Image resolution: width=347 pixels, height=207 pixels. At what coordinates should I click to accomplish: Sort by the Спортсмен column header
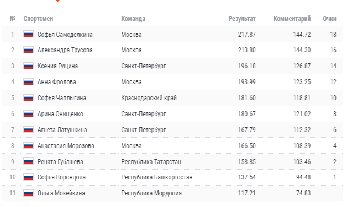tap(38, 19)
